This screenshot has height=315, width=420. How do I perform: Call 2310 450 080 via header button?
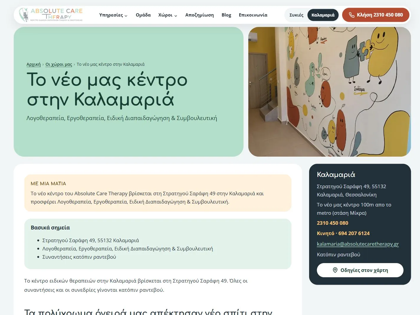(376, 15)
